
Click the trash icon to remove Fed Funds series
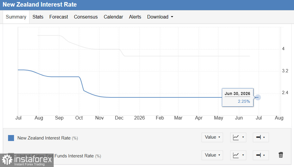tap(281, 155)
